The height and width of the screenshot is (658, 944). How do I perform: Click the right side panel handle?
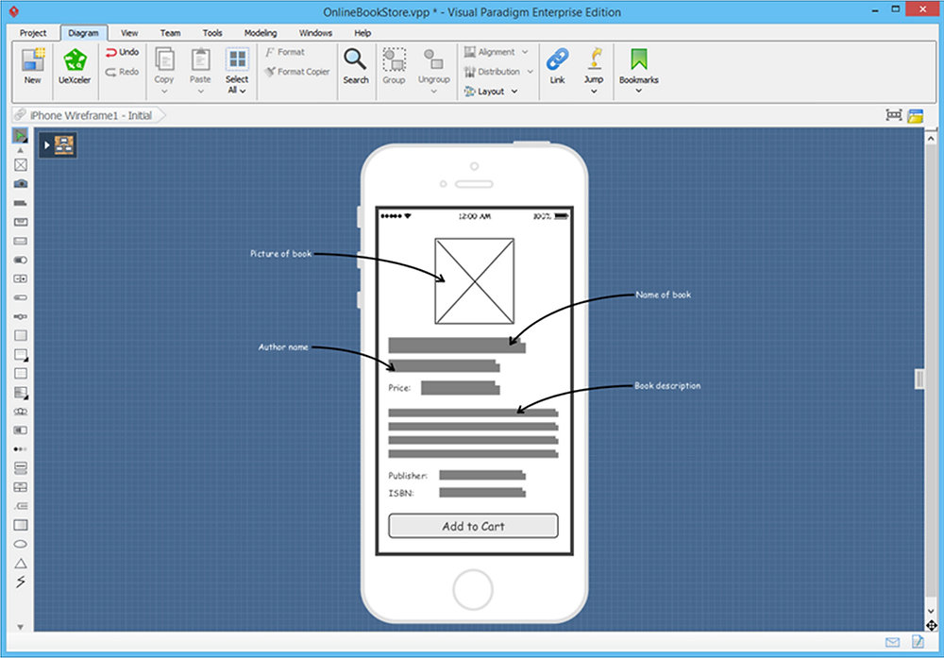pos(919,379)
